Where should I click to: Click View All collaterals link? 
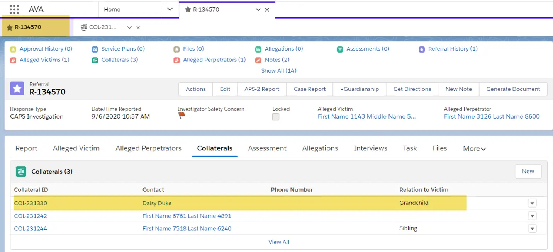click(279, 242)
